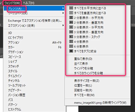Screen dimensions: 135x112
Task: Click the 4-up layout icon
Action: [71, 41]
